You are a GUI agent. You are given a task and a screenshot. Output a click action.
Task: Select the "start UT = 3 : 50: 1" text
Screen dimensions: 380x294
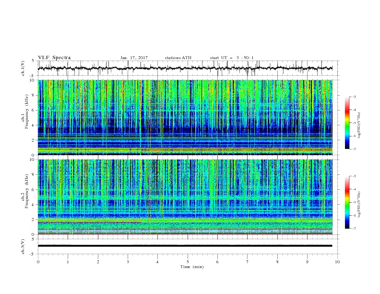(232, 58)
